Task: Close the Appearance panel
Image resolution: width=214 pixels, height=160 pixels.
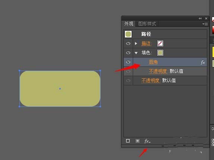Action: pyautogui.click(x=206, y=18)
